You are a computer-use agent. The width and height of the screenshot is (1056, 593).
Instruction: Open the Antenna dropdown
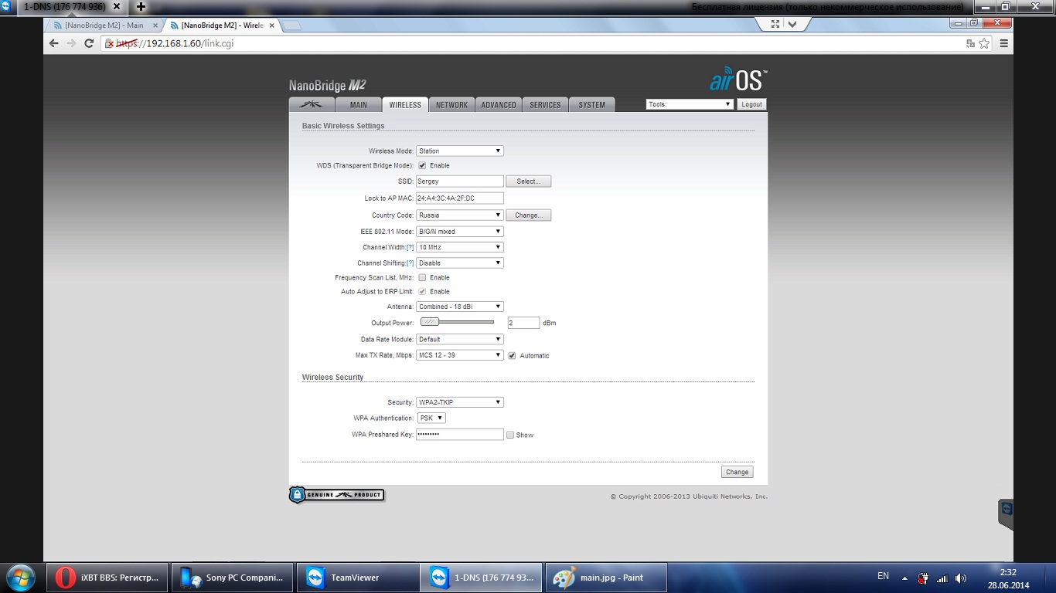pos(460,307)
